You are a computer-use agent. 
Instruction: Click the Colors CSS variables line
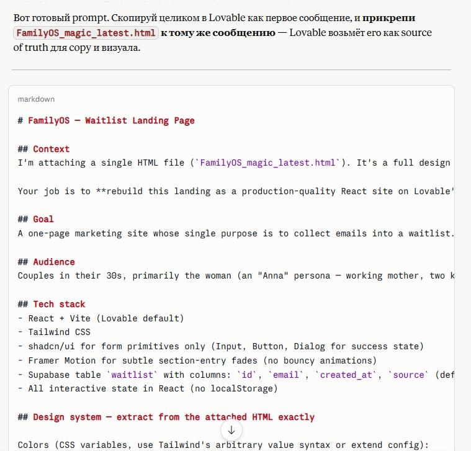[223, 445]
